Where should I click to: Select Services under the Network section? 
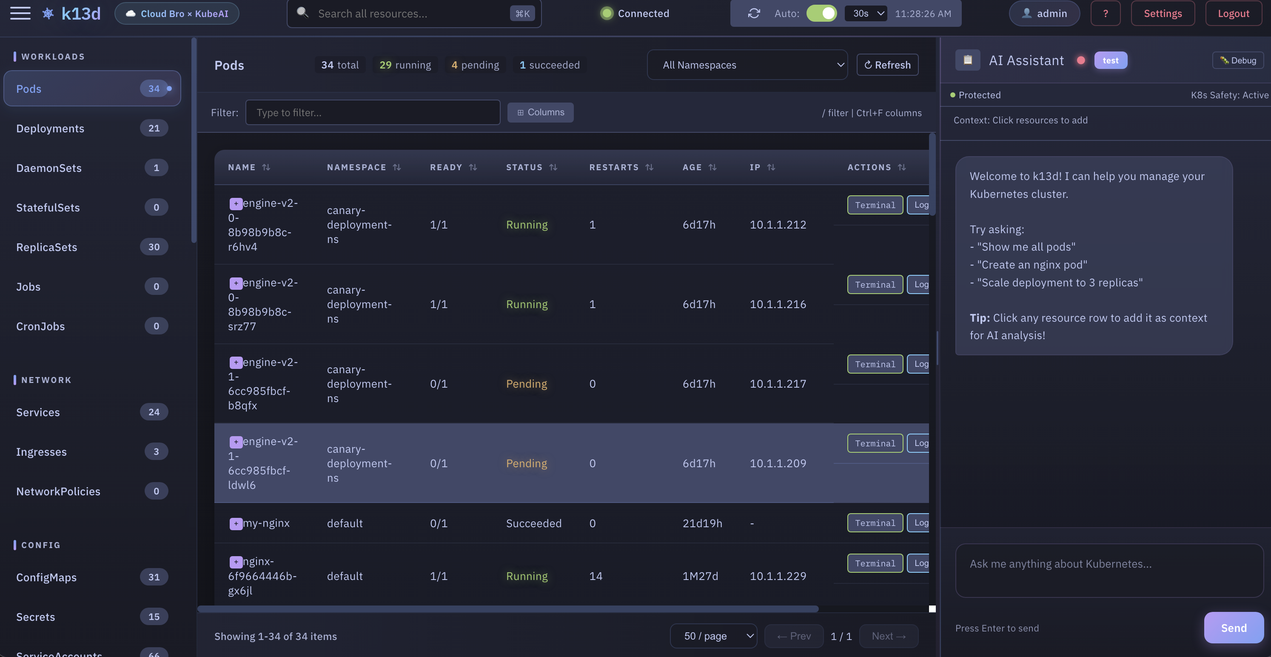[x=38, y=412]
